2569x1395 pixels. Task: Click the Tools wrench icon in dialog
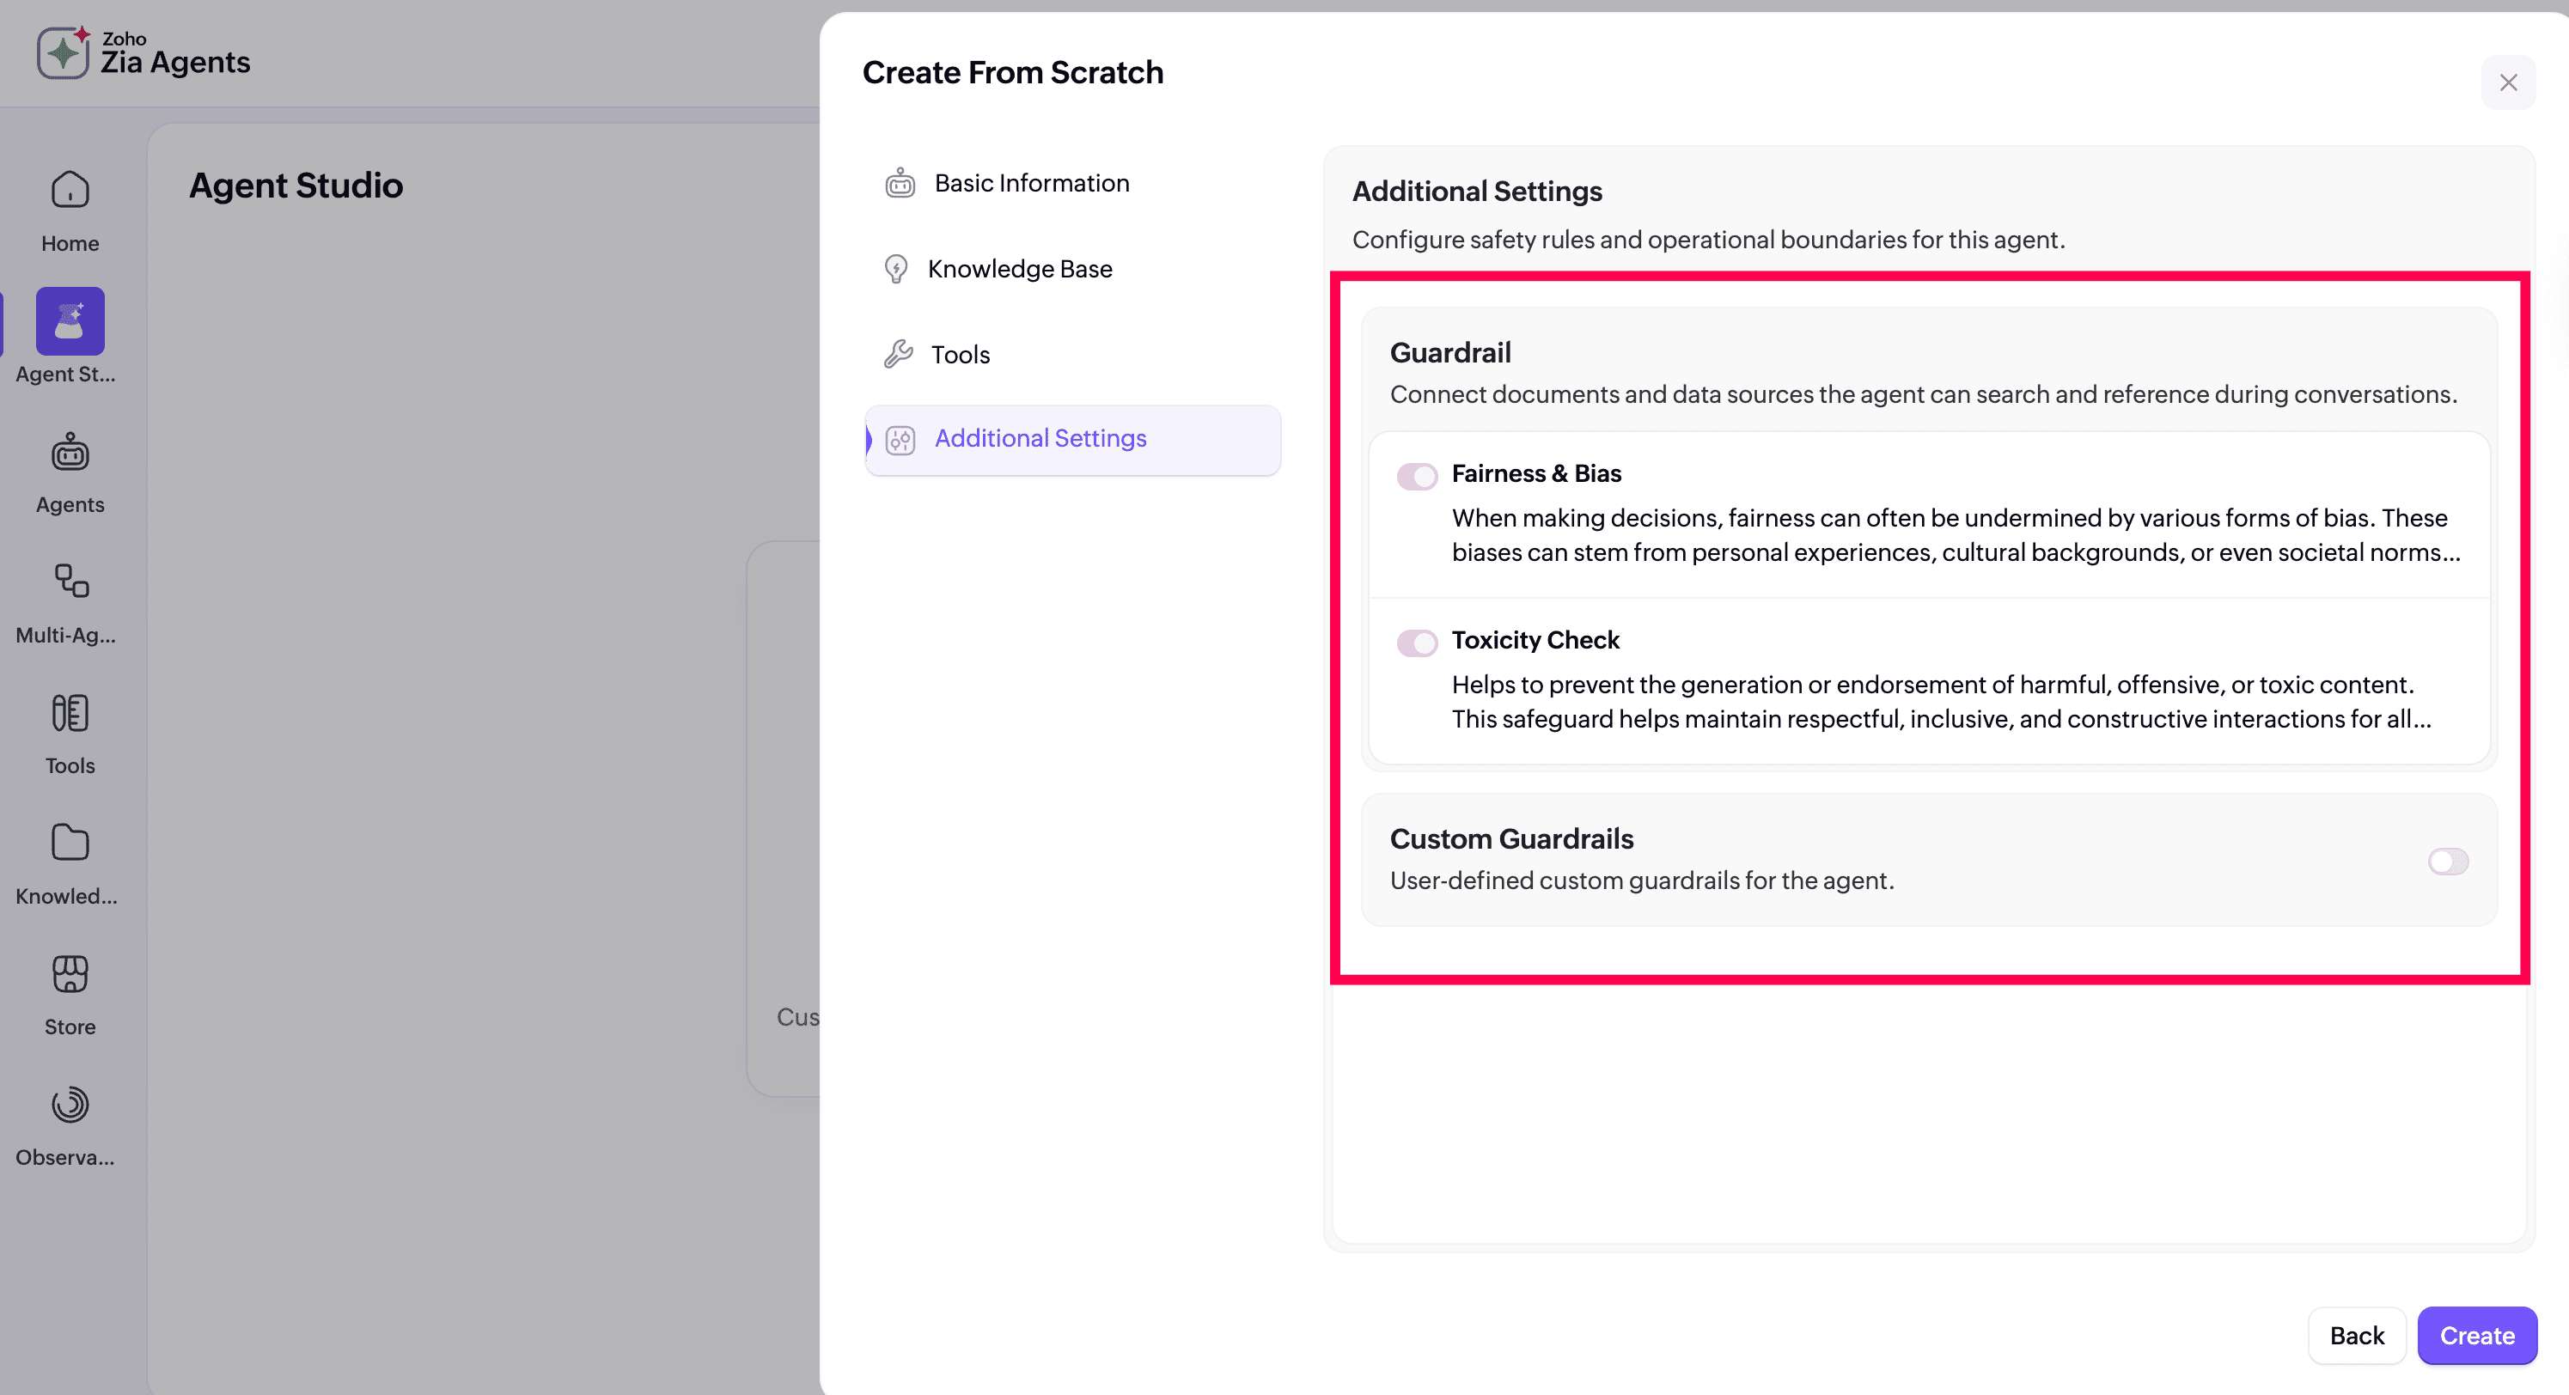coord(898,354)
